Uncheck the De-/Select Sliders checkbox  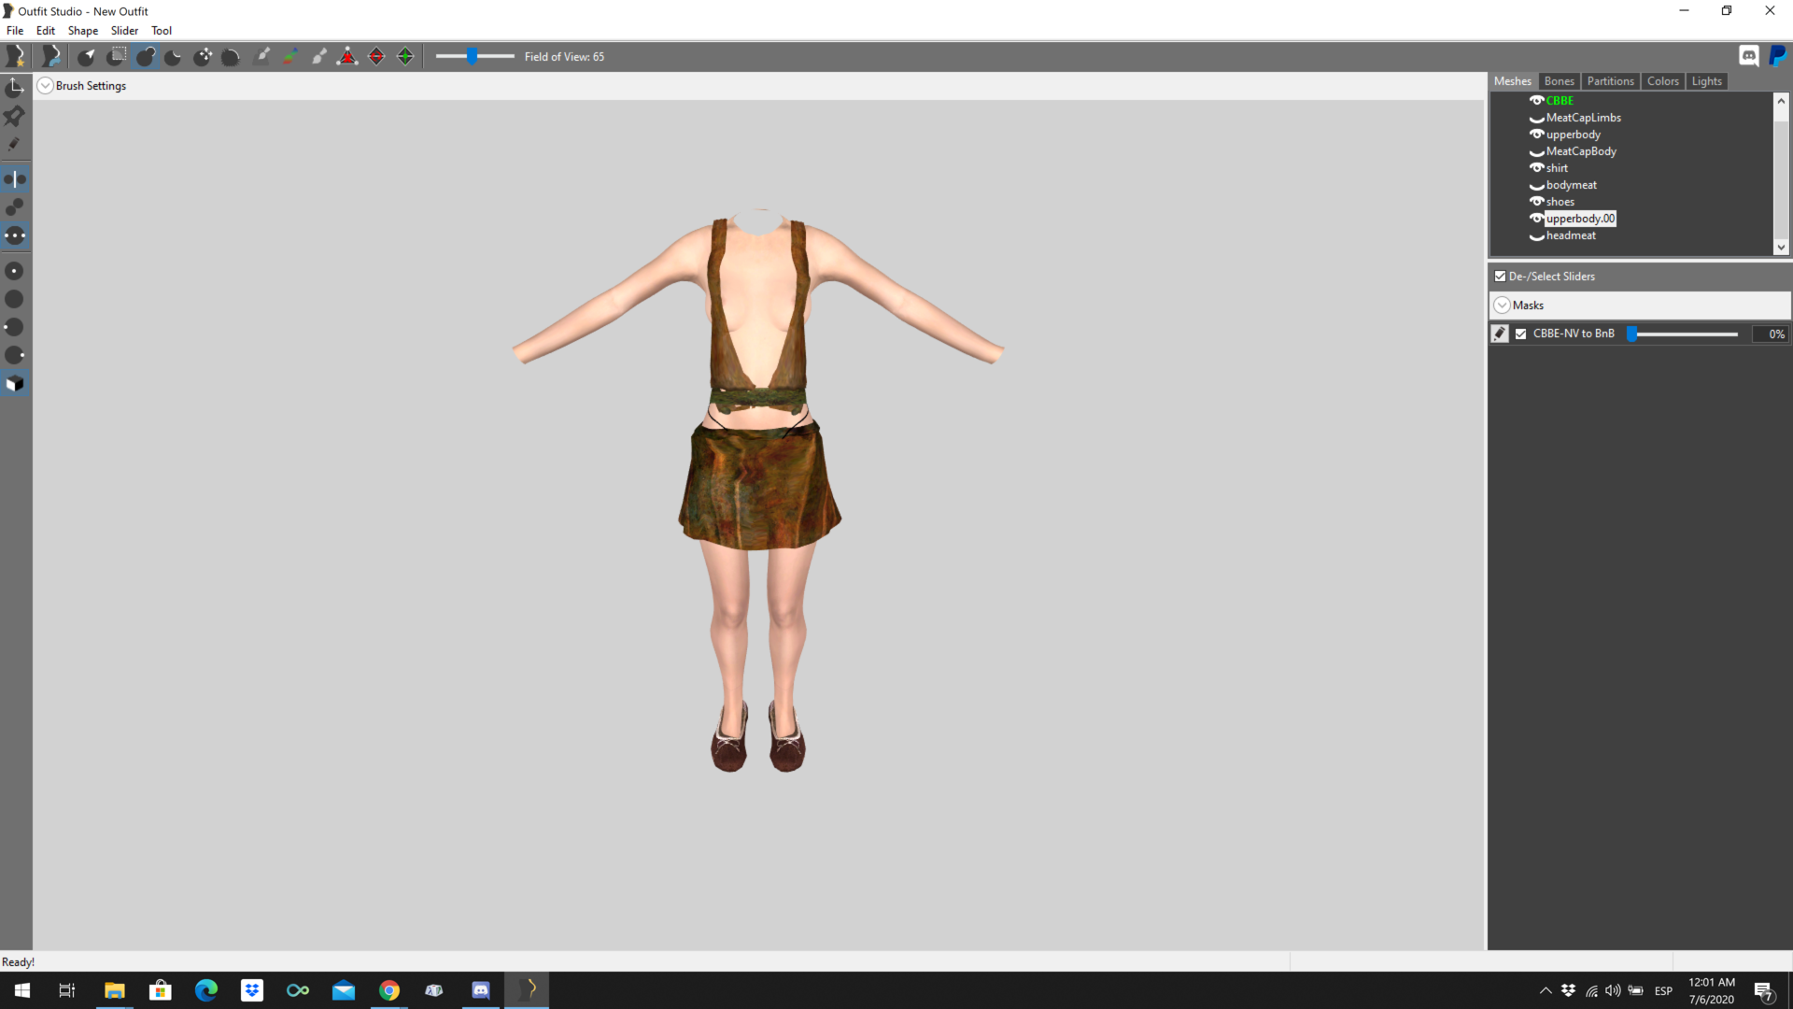pos(1500,277)
